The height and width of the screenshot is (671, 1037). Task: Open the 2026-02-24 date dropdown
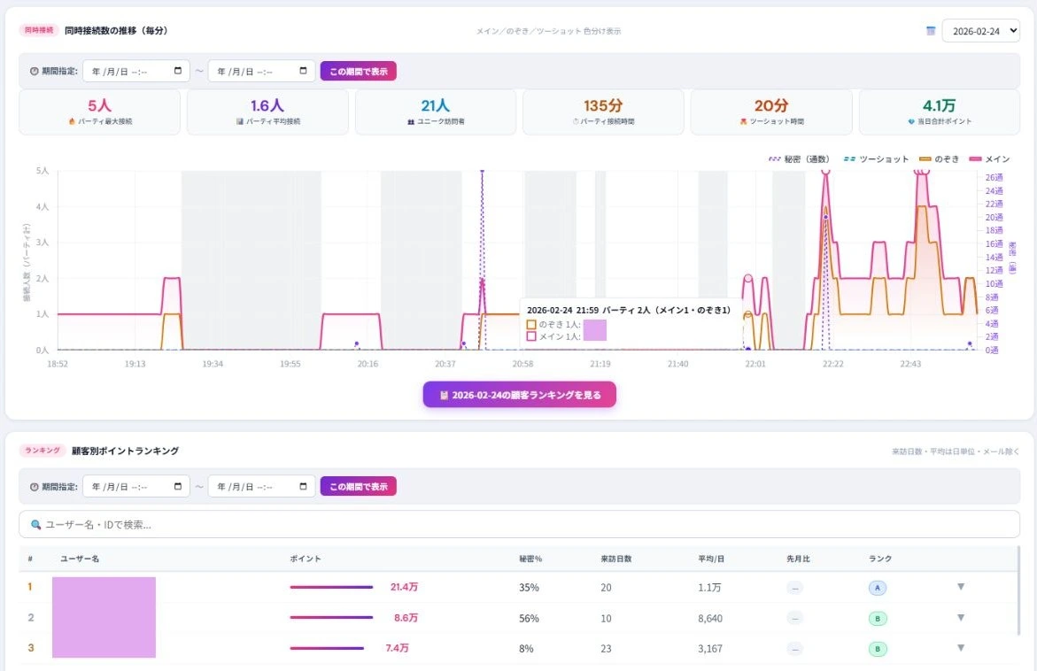pos(980,31)
